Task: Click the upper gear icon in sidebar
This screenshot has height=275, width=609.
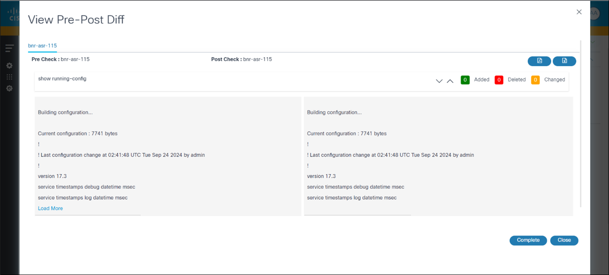Action: point(9,66)
